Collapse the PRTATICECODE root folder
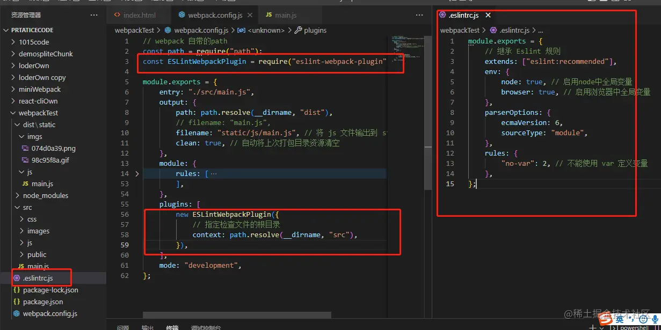The height and width of the screenshot is (330, 661). tap(53, 30)
